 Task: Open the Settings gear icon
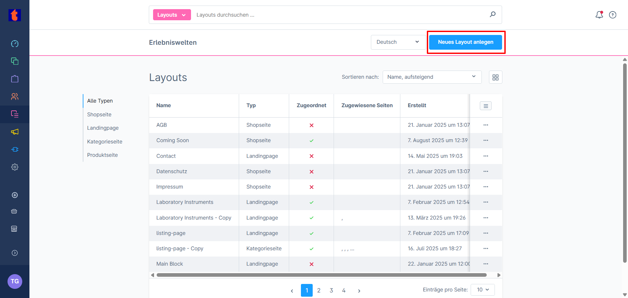pyautogui.click(x=15, y=167)
